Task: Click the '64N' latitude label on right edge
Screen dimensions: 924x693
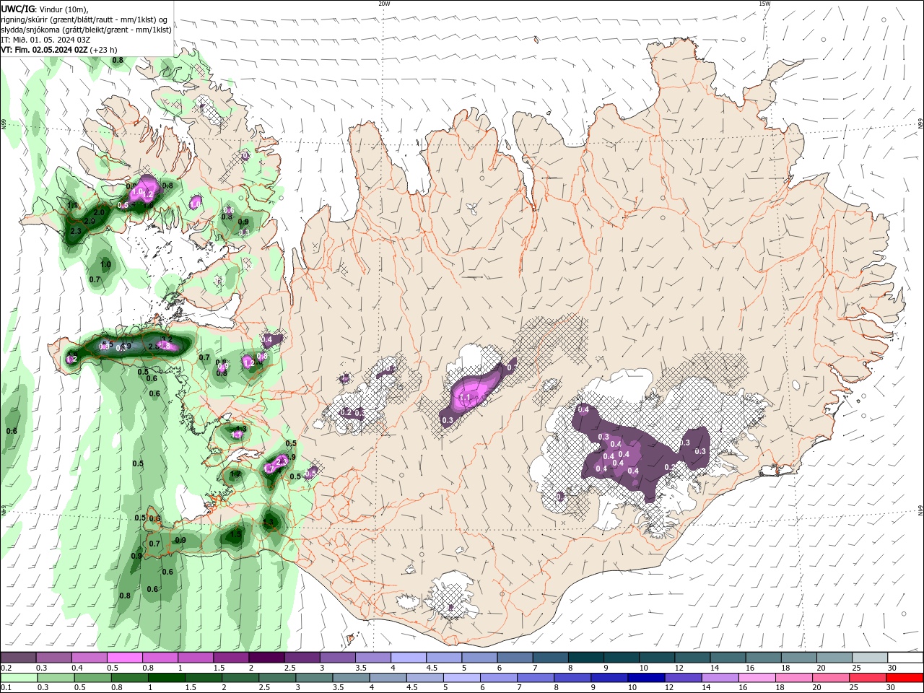Action: tap(920, 510)
